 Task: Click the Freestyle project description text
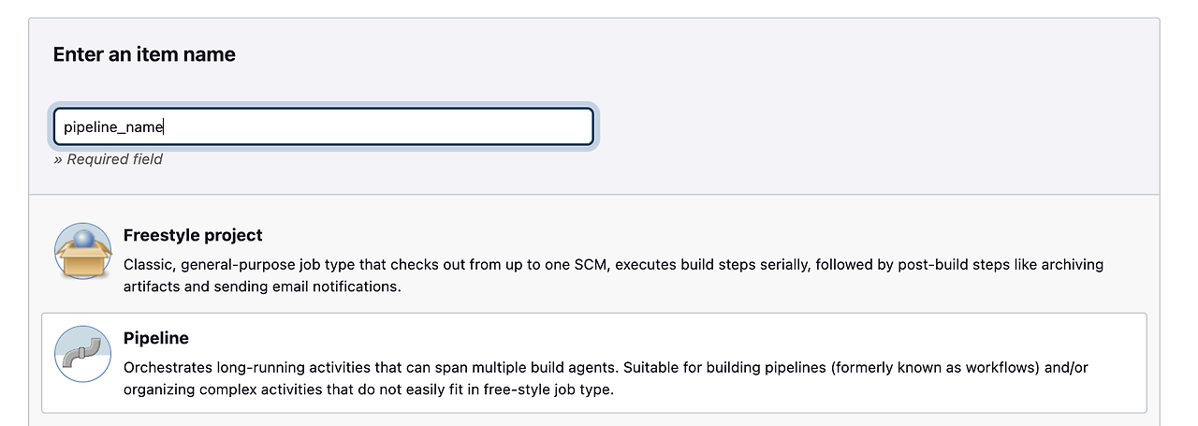[613, 275]
